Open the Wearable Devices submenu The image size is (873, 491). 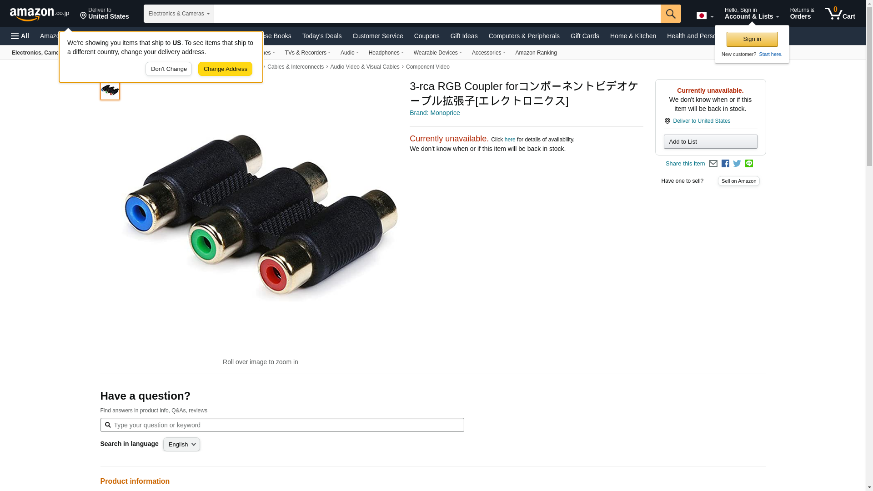[437, 53]
